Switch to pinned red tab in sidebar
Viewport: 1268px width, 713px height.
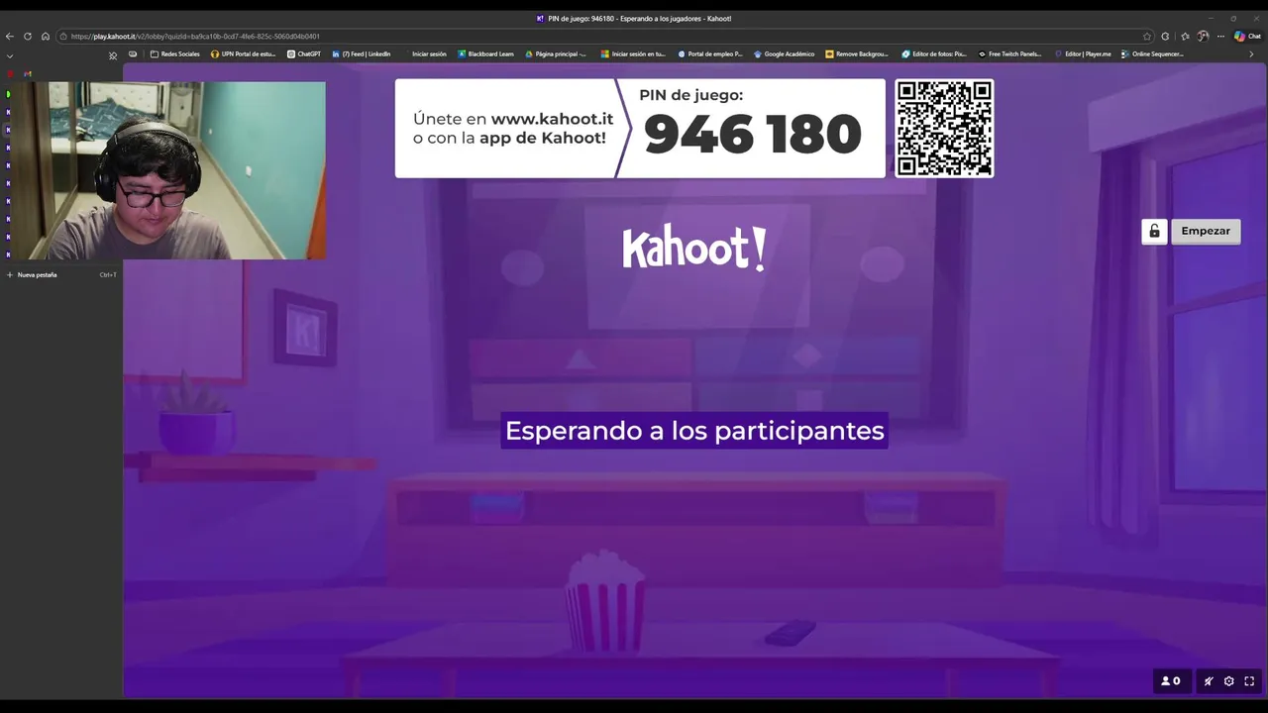click(x=9, y=74)
